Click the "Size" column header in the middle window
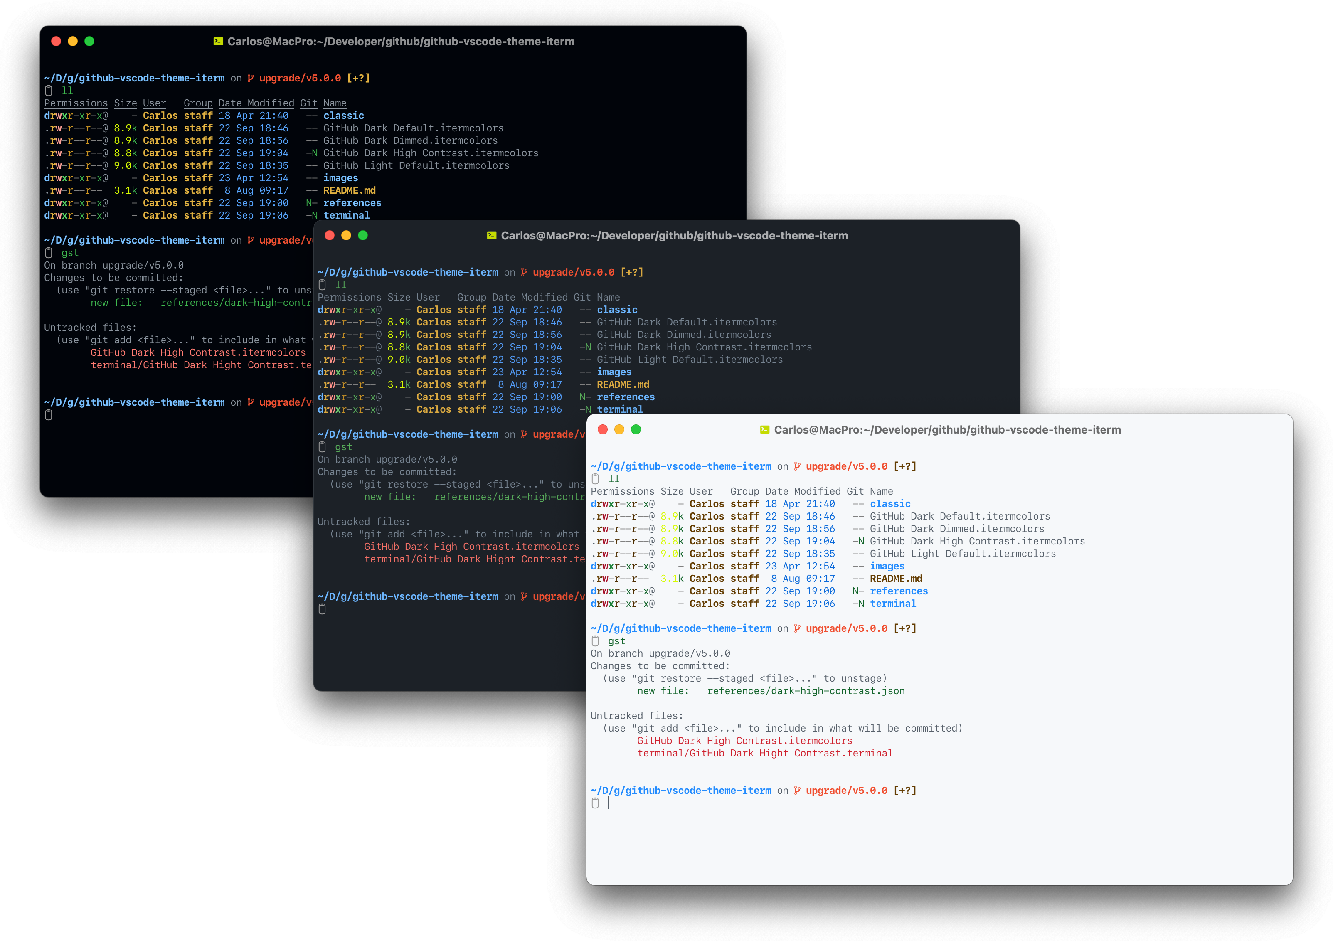 coord(398,297)
